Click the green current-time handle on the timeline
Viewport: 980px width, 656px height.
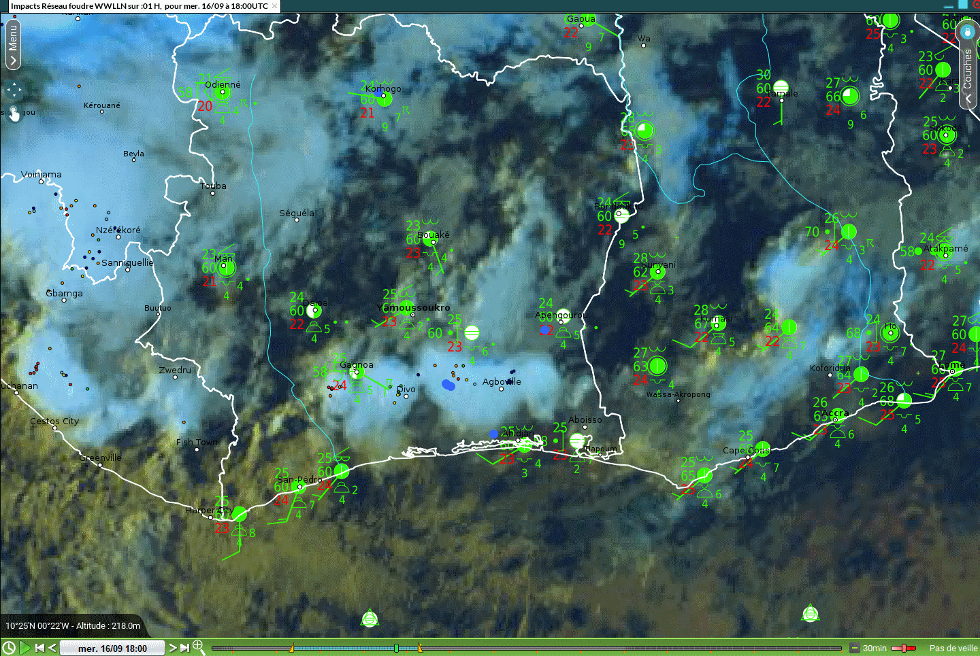click(396, 648)
